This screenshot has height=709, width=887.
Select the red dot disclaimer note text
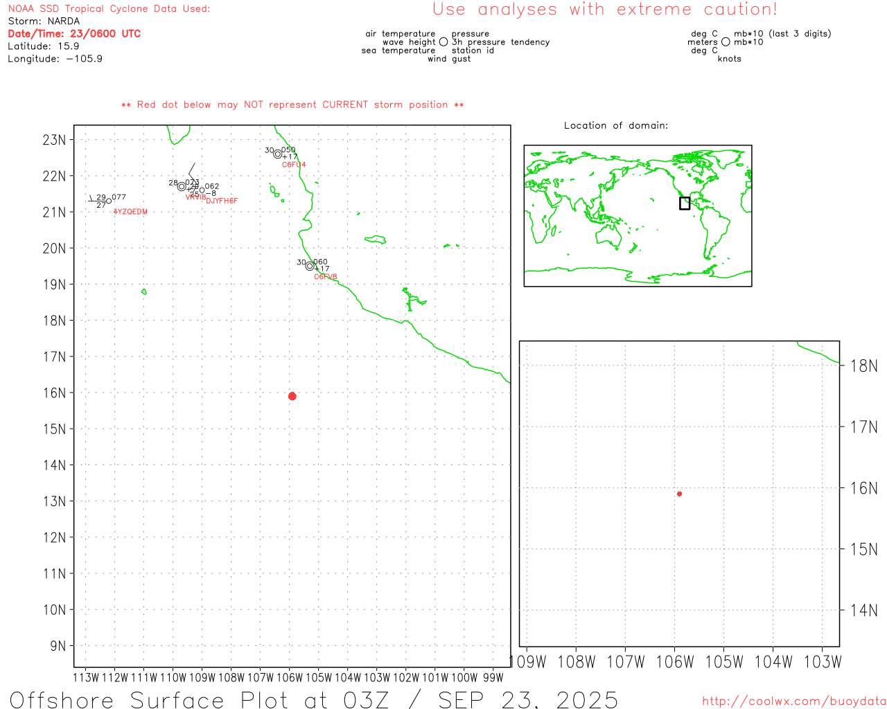(x=292, y=105)
